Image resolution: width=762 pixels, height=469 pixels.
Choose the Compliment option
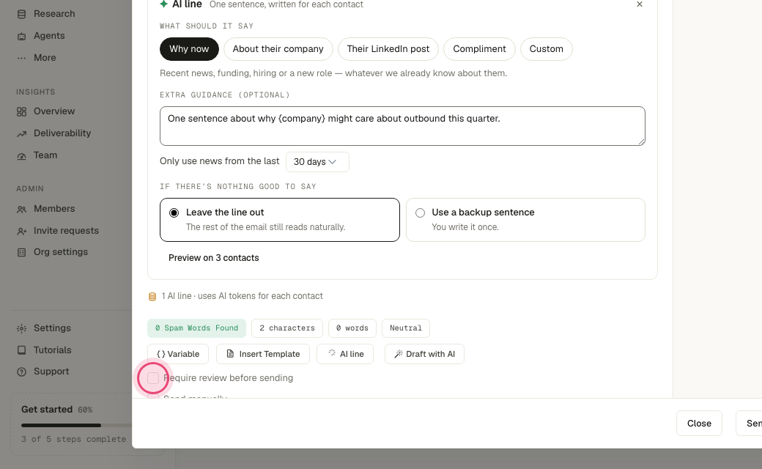479,49
